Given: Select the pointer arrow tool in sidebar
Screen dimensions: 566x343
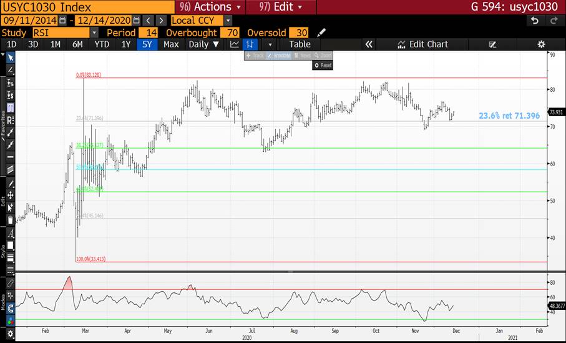Looking at the screenshot, I should [11, 58].
